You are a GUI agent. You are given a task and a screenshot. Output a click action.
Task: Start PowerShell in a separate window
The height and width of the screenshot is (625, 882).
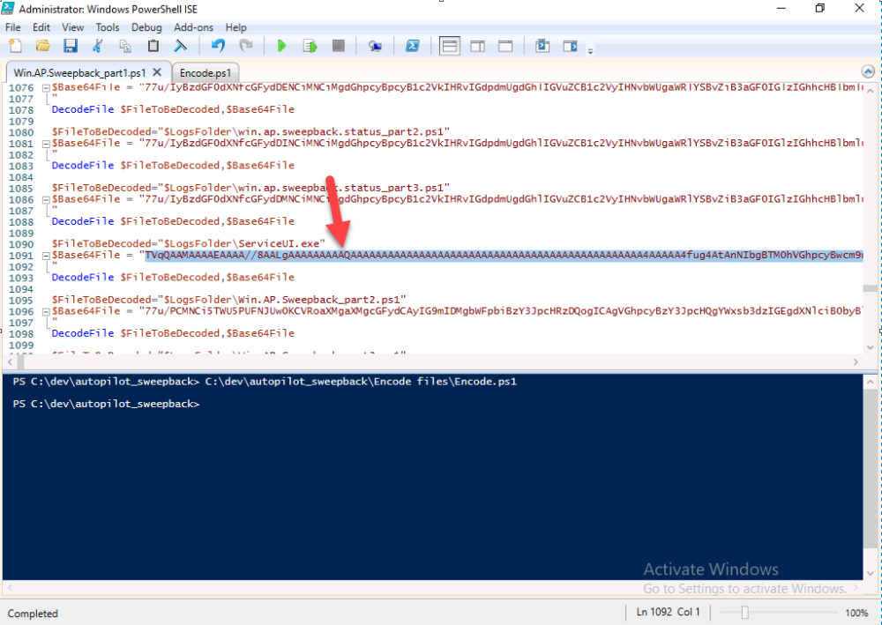pyautogui.click(x=412, y=46)
